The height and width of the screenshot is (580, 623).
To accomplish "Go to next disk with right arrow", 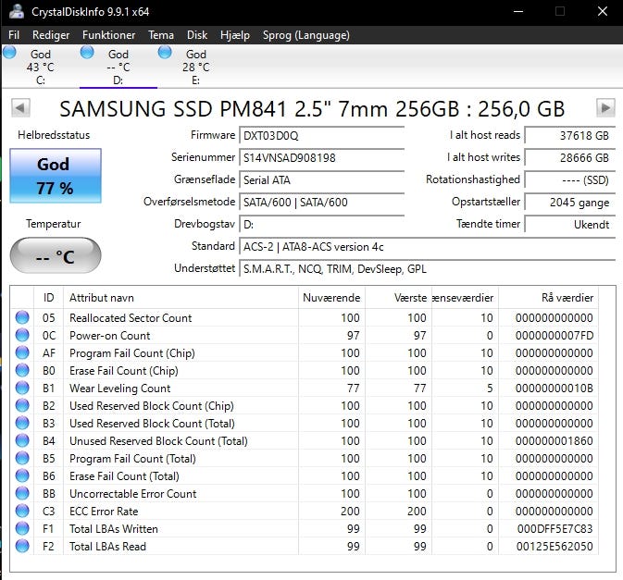I will pos(605,108).
